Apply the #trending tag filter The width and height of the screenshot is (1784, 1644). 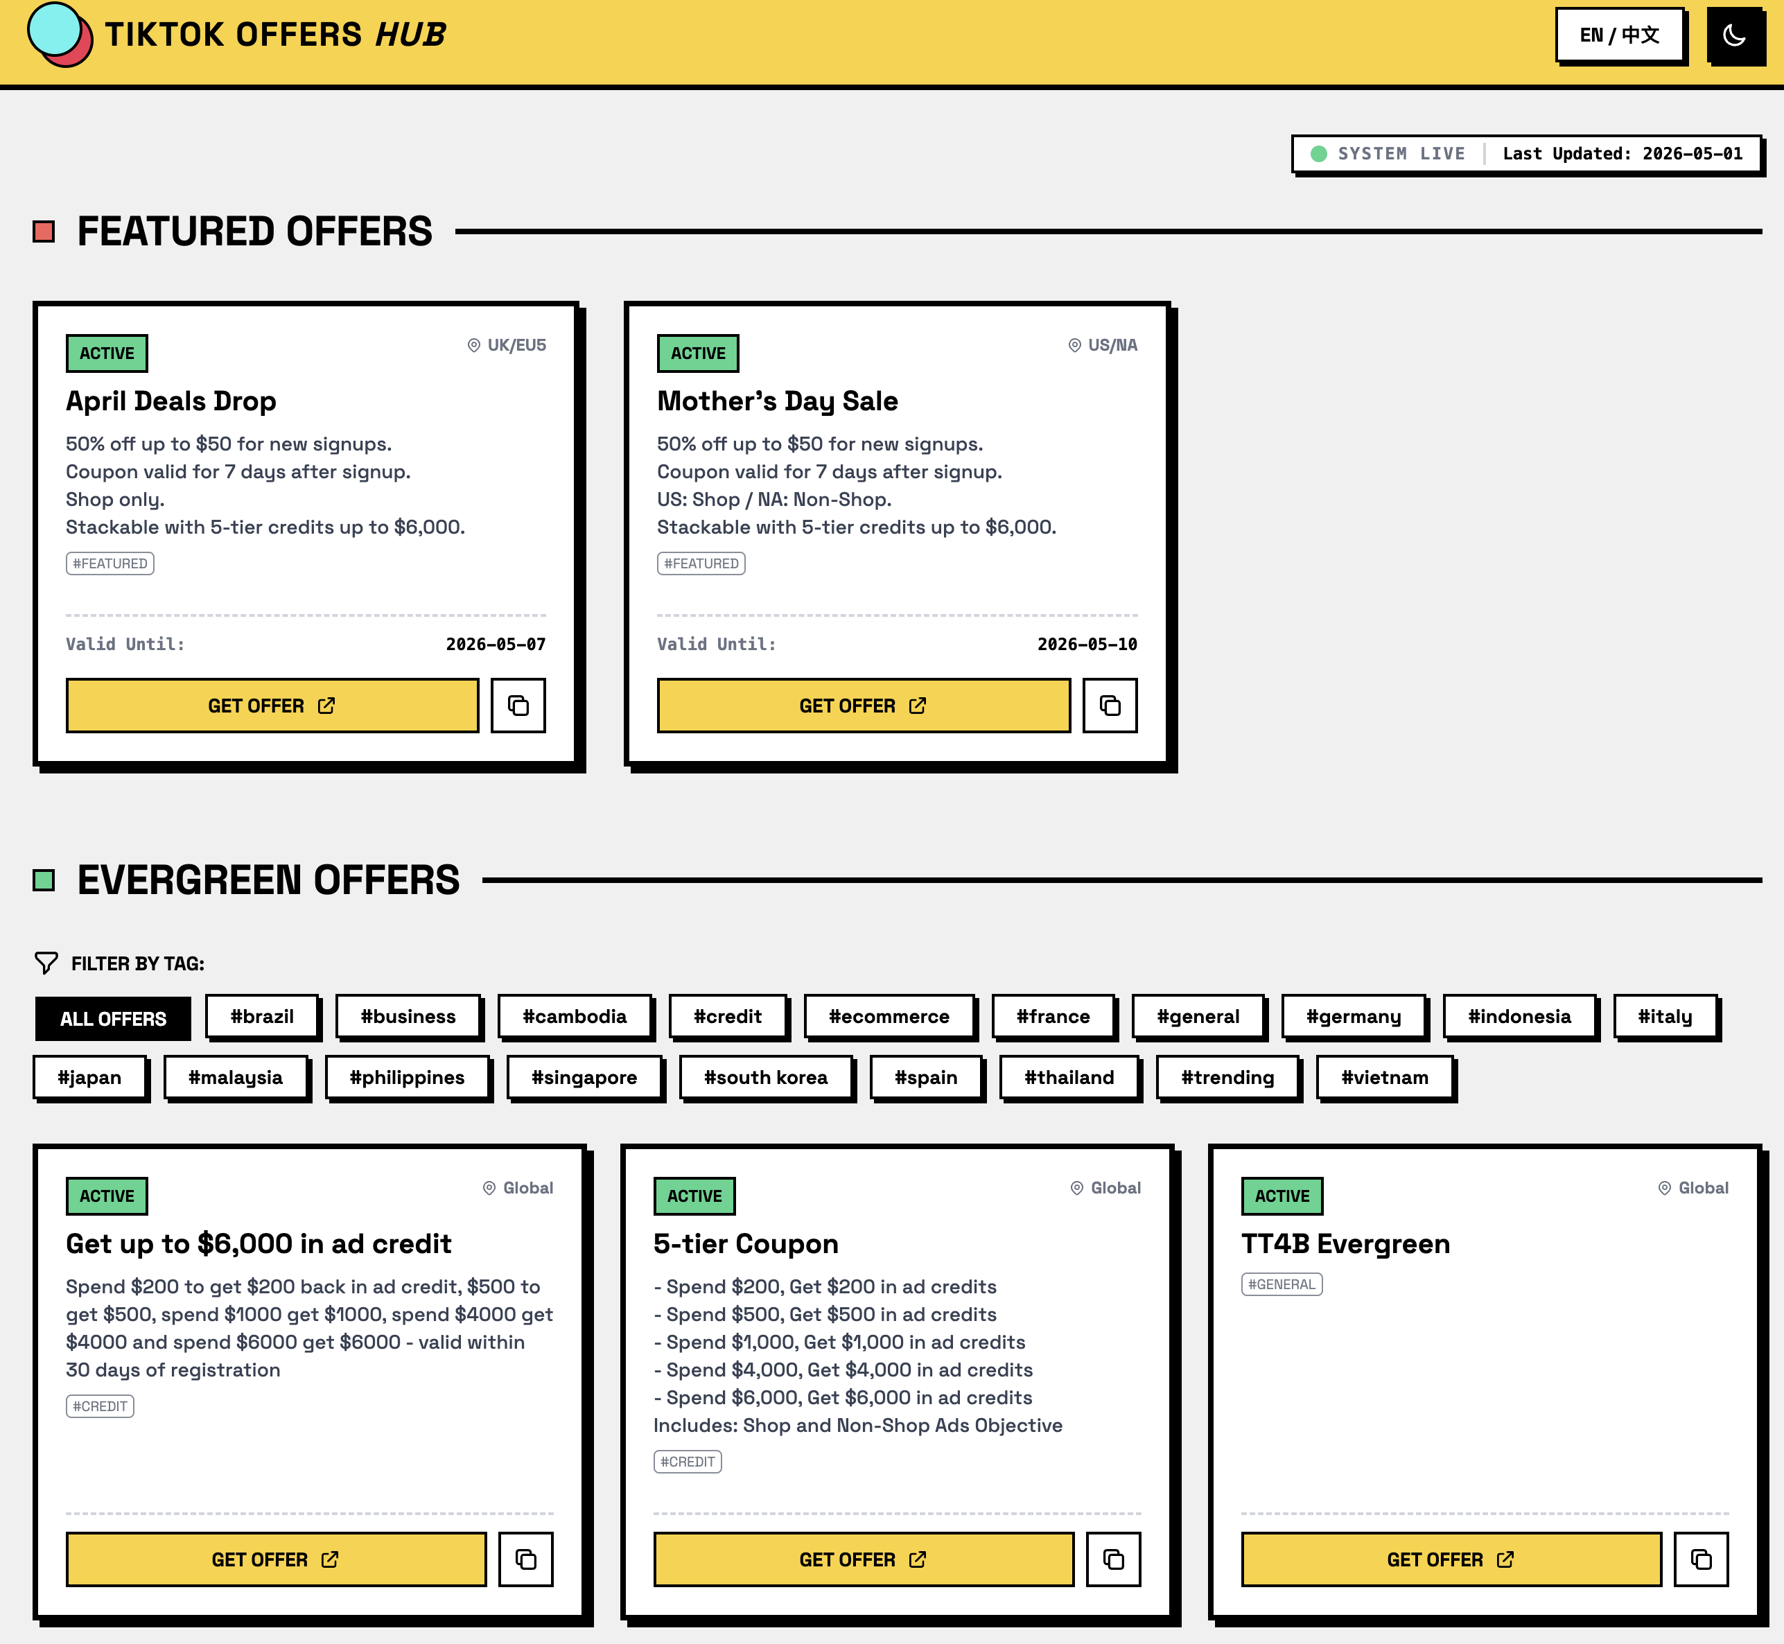coord(1228,1077)
